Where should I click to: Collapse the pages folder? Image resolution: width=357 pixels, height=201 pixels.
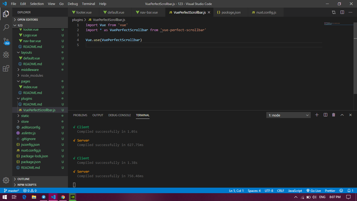click(x=40, y=81)
